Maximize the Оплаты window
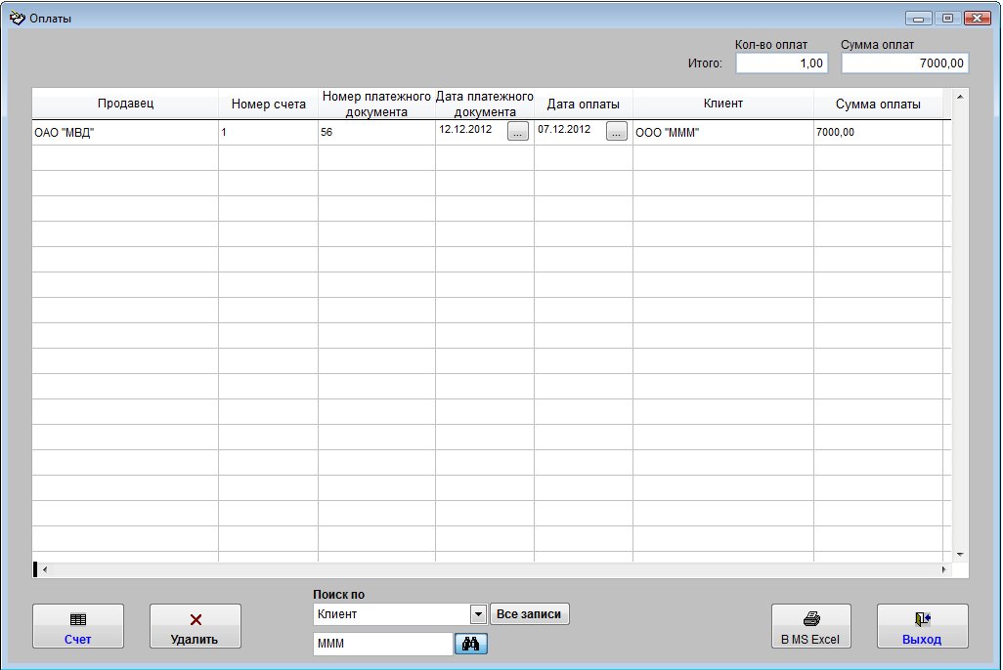Viewport: 1003px width, 670px height. click(947, 19)
